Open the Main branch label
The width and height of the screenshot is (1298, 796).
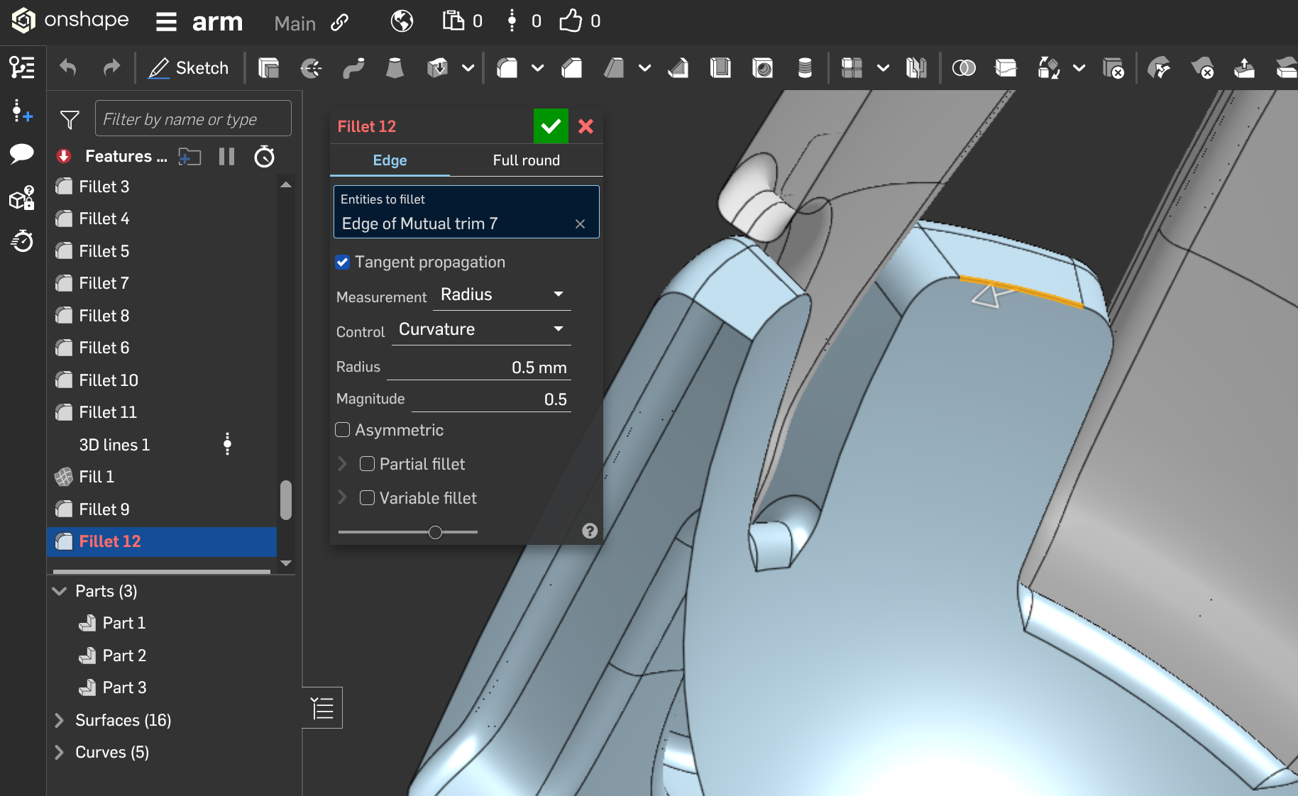pyautogui.click(x=295, y=23)
